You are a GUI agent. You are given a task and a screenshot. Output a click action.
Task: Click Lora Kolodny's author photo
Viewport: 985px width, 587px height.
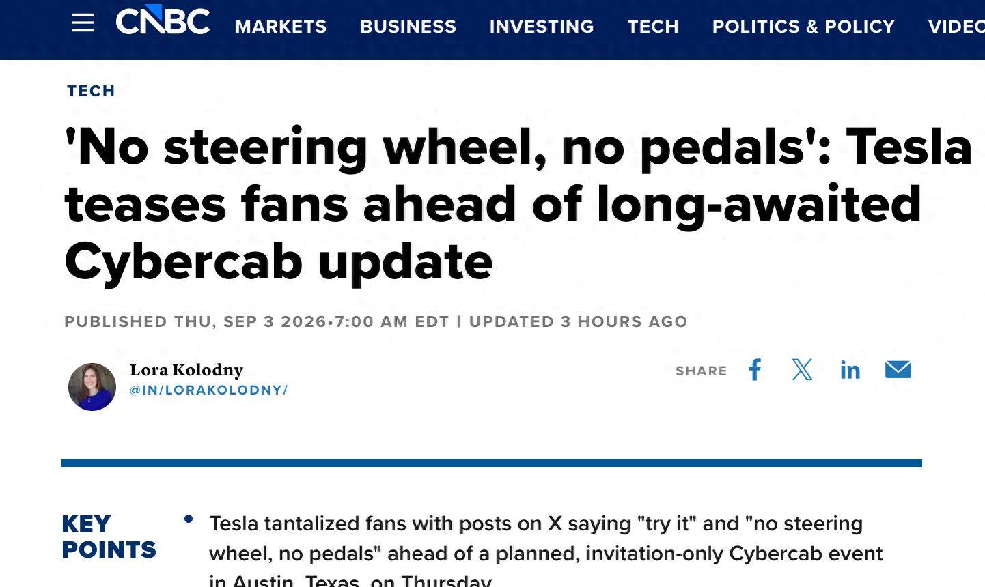pos(92,387)
